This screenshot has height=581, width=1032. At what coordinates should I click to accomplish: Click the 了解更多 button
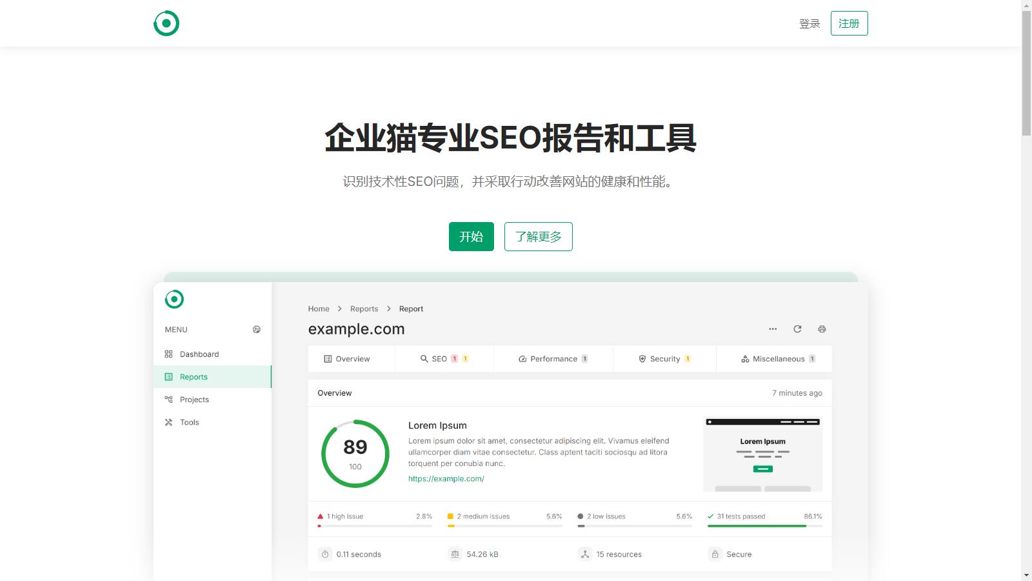[x=538, y=237]
